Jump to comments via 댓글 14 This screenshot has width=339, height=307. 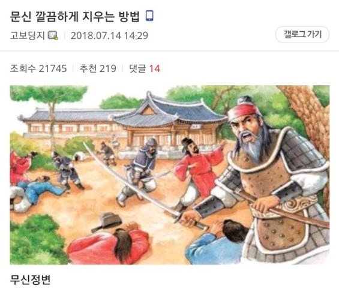point(145,68)
